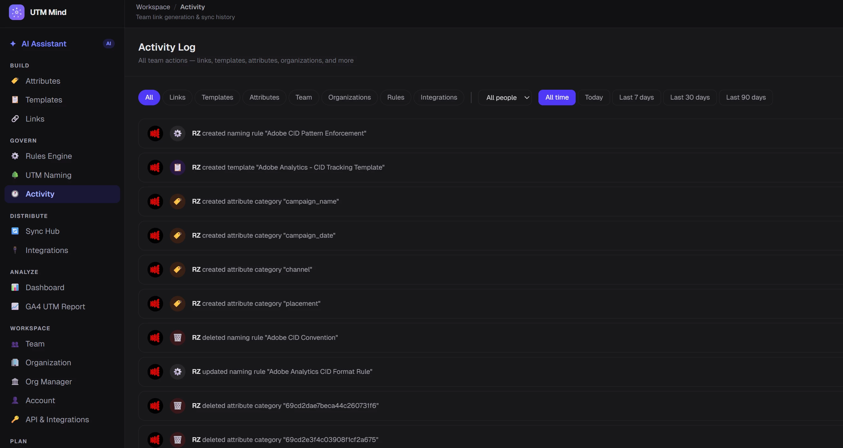Viewport: 843px width, 448px height.
Task: Click the GA4 UTM Report chart icon
Action: (15, 306)
